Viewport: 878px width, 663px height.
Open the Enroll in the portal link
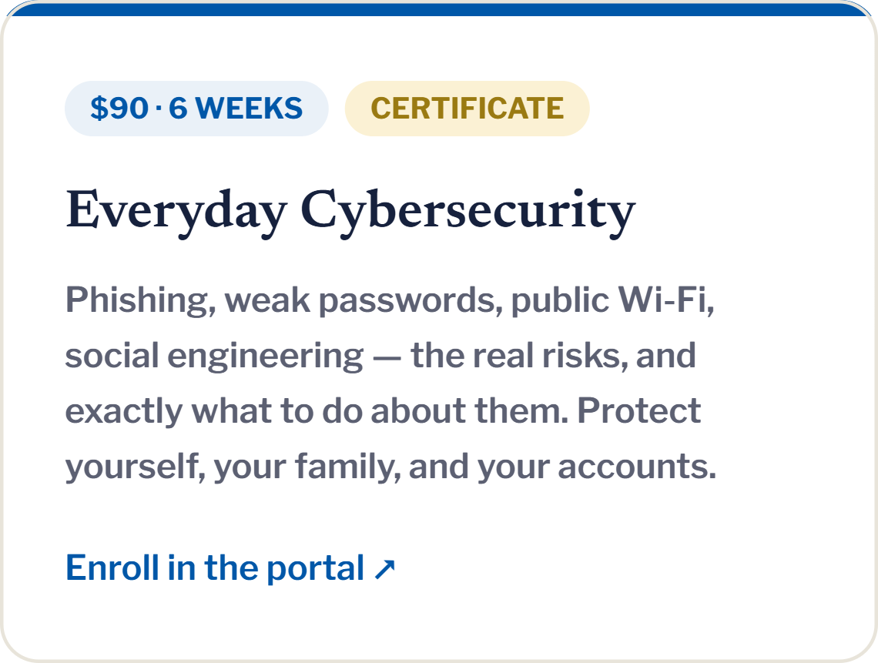(231, 568)
